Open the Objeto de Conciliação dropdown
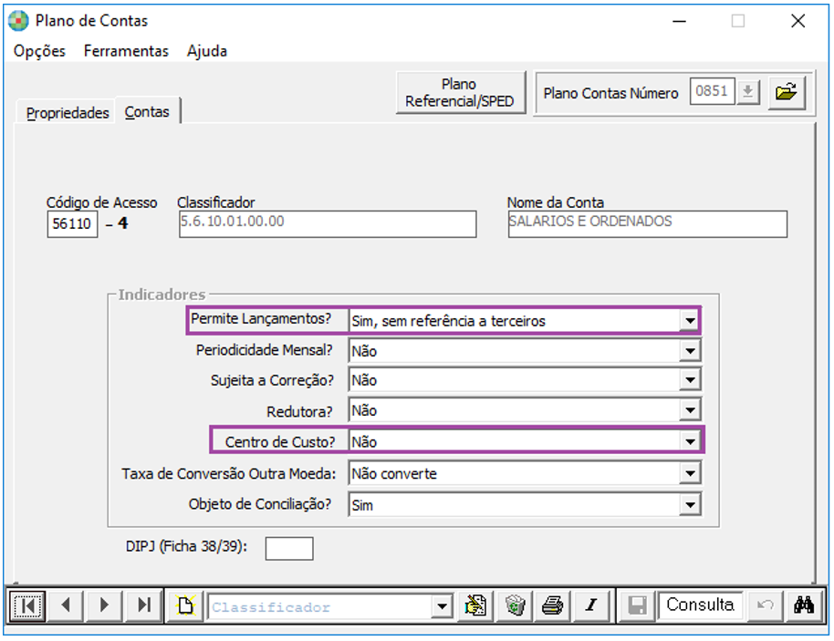Viewport: 834px width, 641px height. 690,504
